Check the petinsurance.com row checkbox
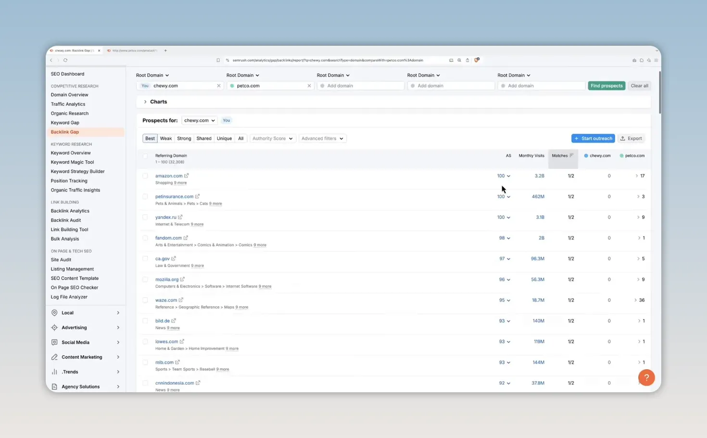 tap(145, 196)
